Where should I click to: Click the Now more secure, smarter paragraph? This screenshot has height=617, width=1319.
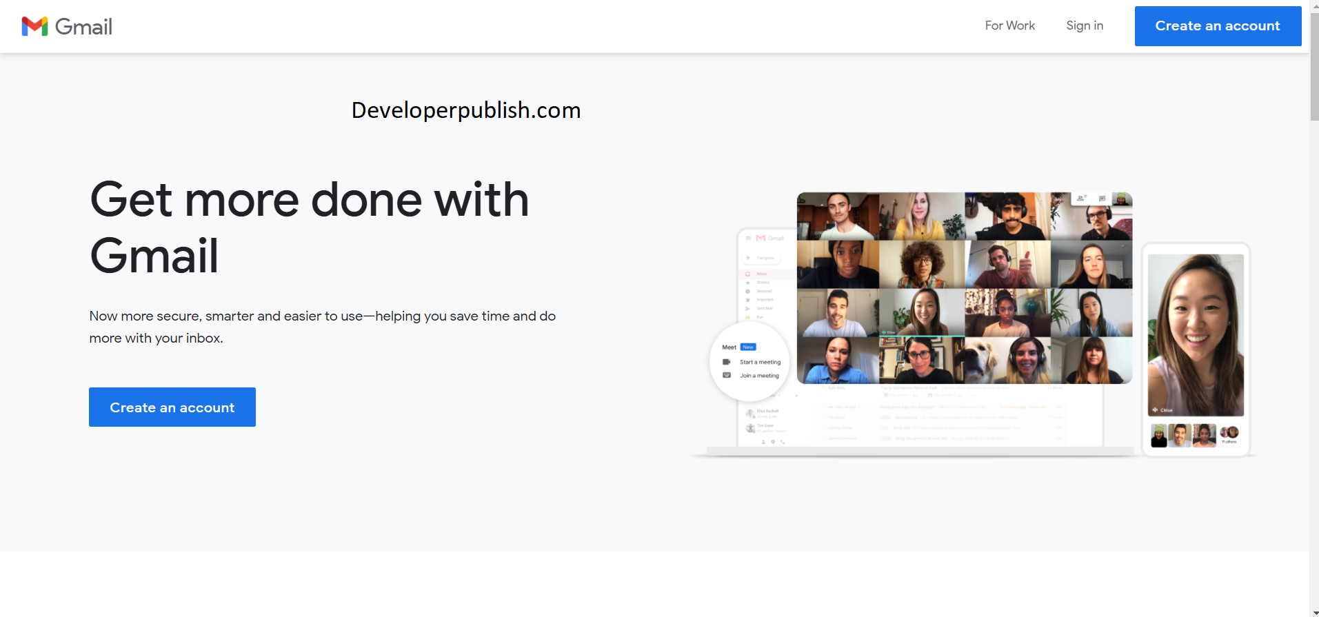[x=322, y=327]
